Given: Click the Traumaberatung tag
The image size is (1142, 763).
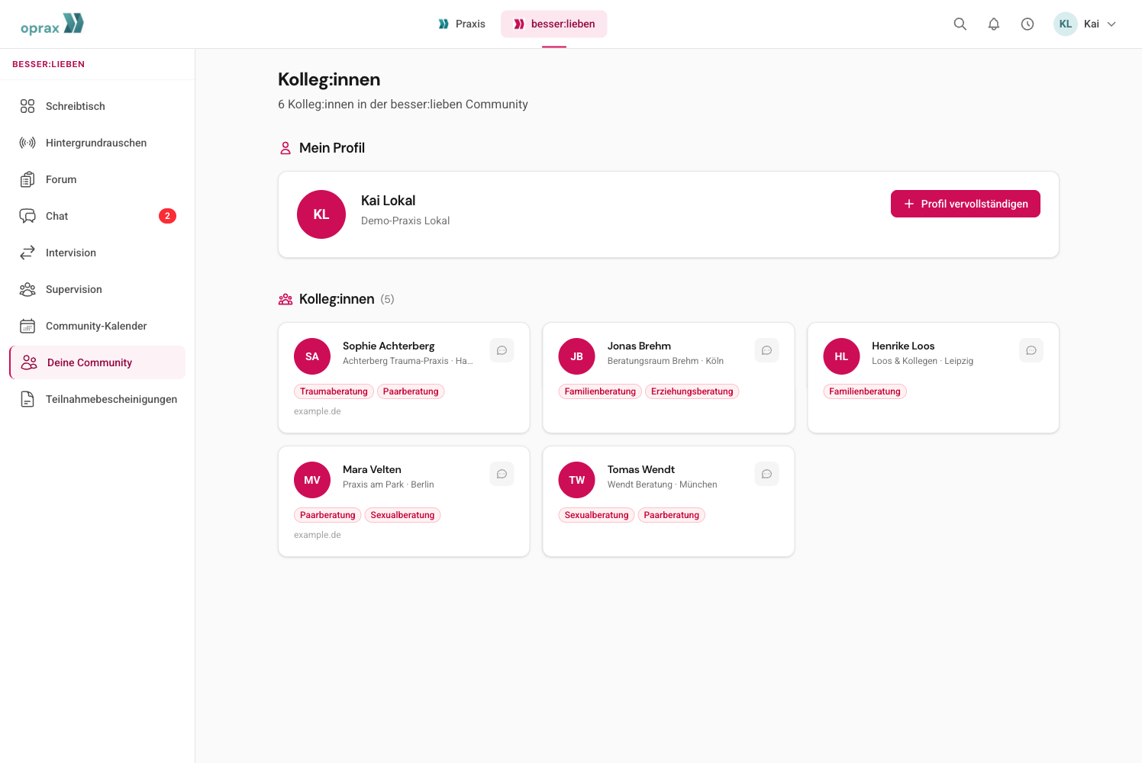Looking at the screenshot, I should click(334, 391).
